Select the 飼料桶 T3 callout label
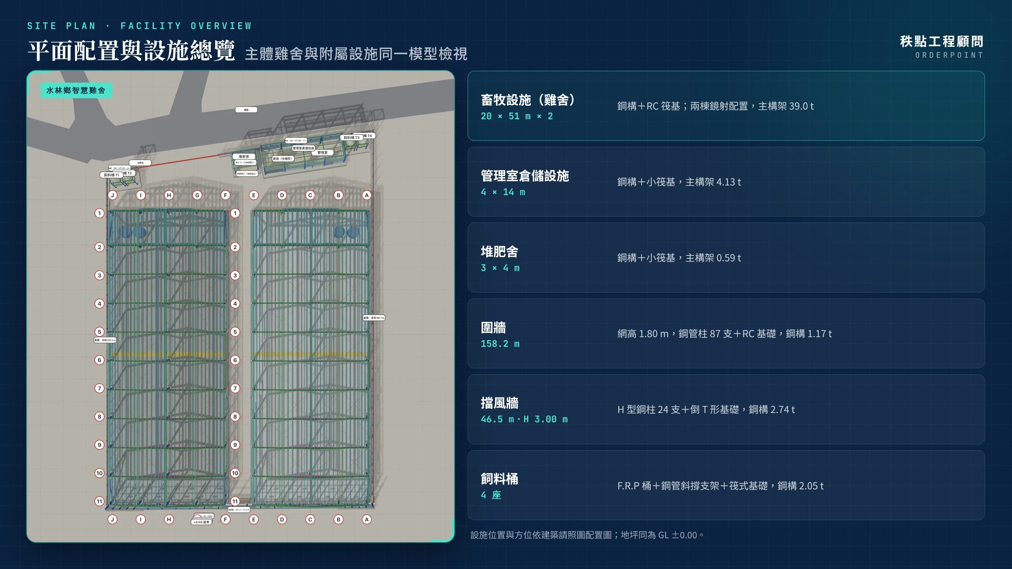 tap(351, 137)
